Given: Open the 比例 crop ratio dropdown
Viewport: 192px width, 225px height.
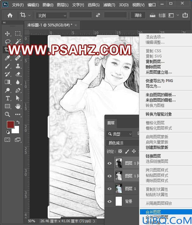Looking at the screenshot, I should tap(51, 15).
